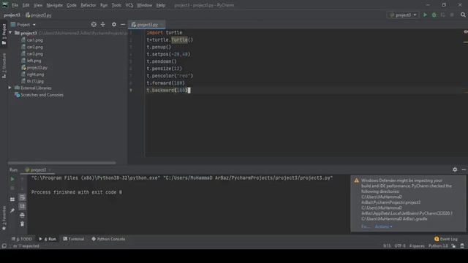Open the run configuration project3 dropdown
The width and height of the screenshot is (468, 263).
click(x=403, y=15)
